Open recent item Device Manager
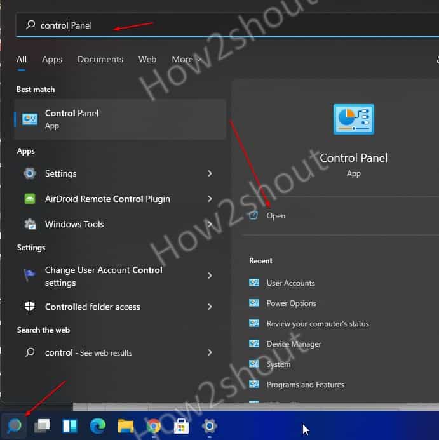 294,344
